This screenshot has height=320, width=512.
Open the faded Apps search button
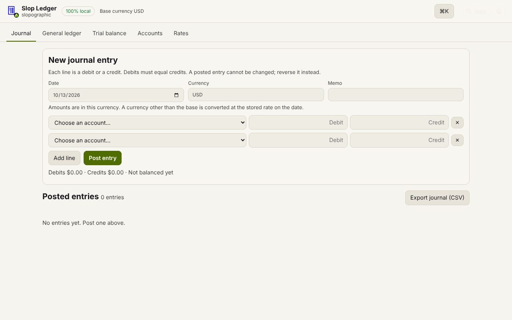coord(476,11)
